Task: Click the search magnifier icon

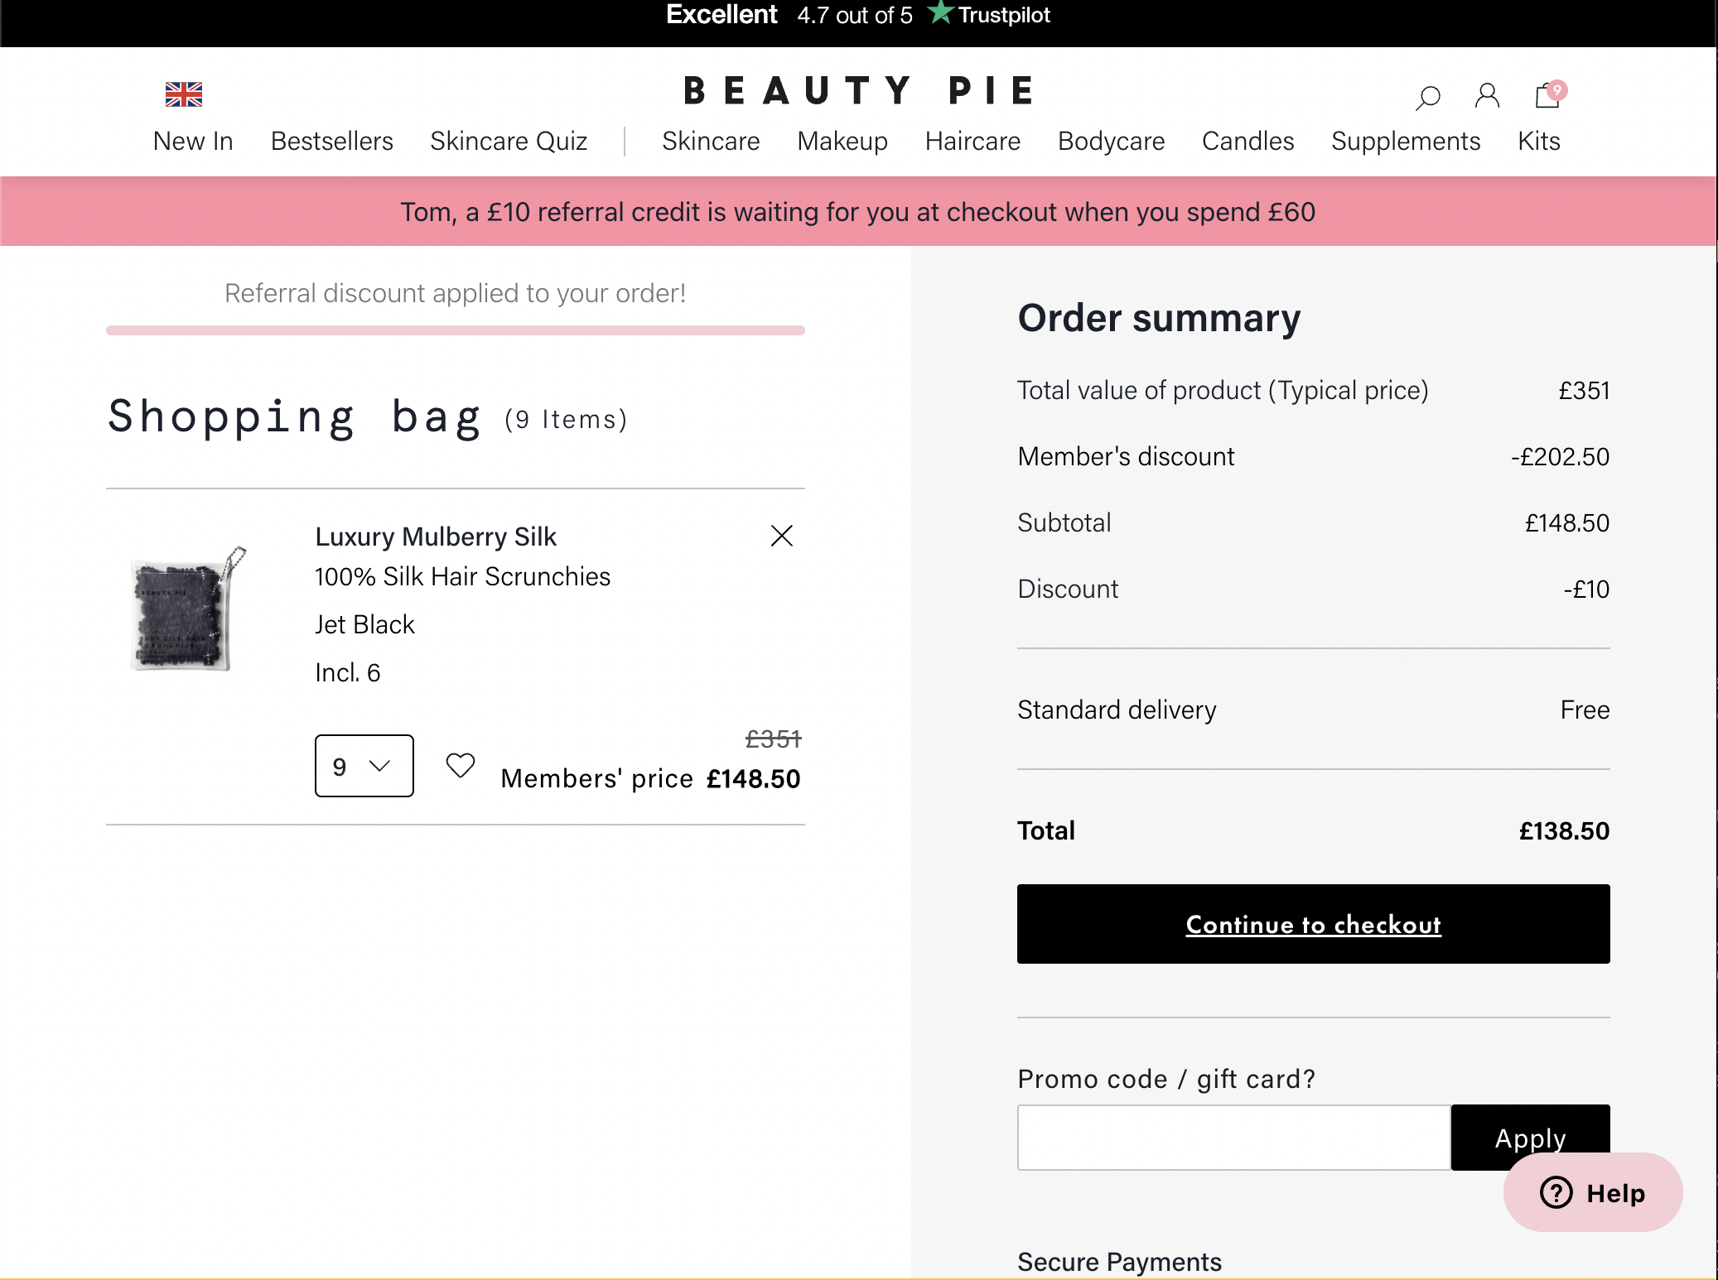Action: tap(1427, 97)
